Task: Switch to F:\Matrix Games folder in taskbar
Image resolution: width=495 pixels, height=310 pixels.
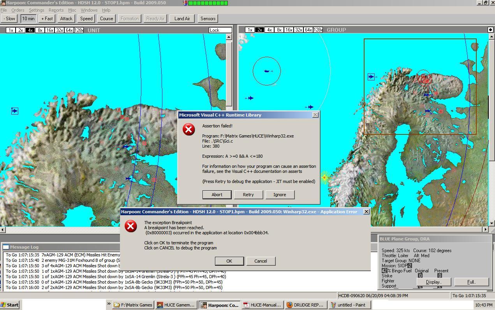Action: (133, 305)
